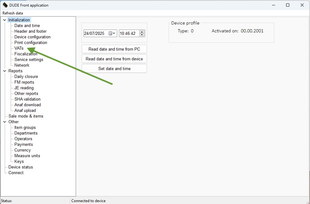Select SHA validation tree item

27,99
